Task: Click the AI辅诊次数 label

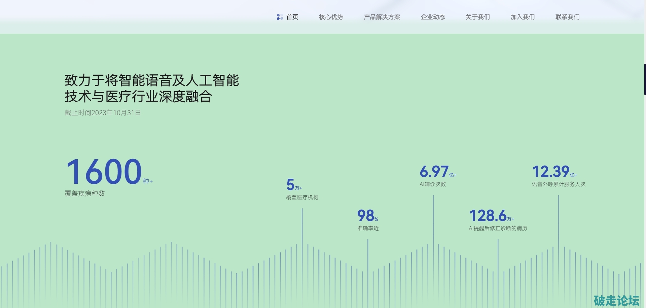Action: click(x=432, y=184)
